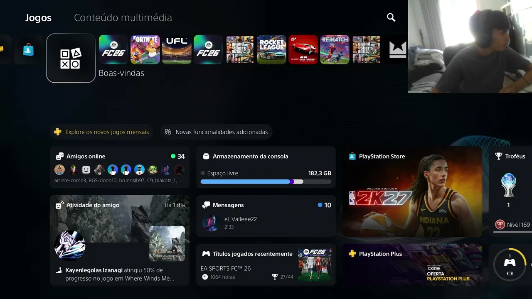Open the NBA 2K27 Deluxe Edition store banner
The height and width of the screenshot is (299, 532).
coord(412,191)
